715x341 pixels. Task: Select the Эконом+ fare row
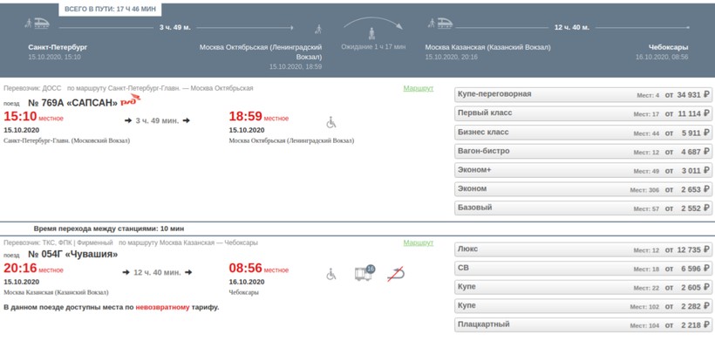[583, 171]
